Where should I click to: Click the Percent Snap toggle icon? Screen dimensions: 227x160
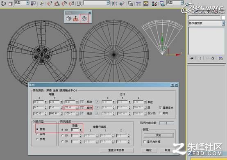[64, 3]
